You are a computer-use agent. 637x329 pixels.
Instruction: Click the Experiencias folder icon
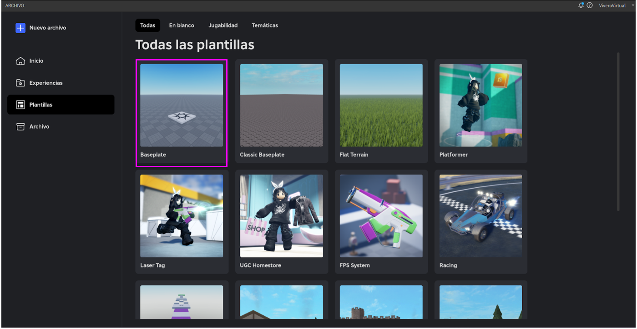click(20, 83)
